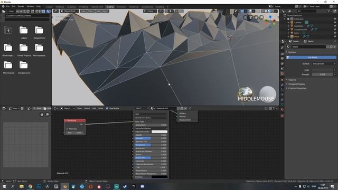Click the camera view gizmo in viewport
Image resolution: width=338 pixels, height=190 pixels.
[251, 17]
